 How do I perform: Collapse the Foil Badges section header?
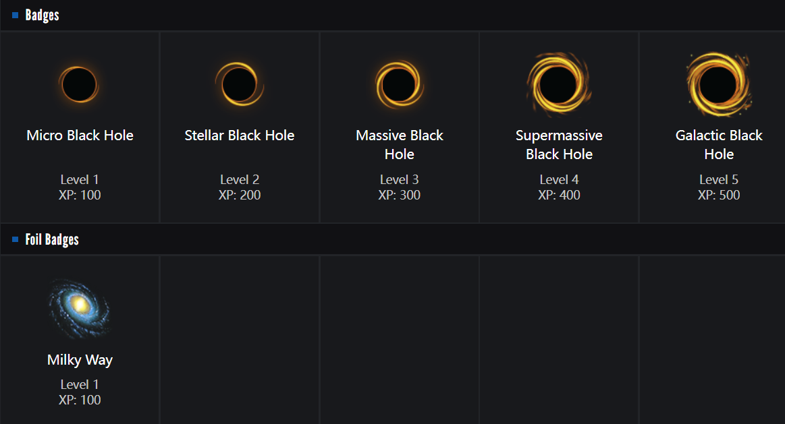click(x=52, y=240)
